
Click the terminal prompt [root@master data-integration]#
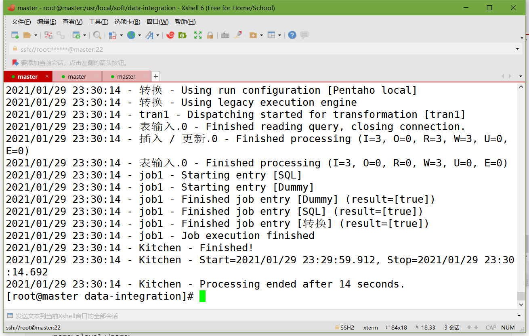(x=100, y=296)
